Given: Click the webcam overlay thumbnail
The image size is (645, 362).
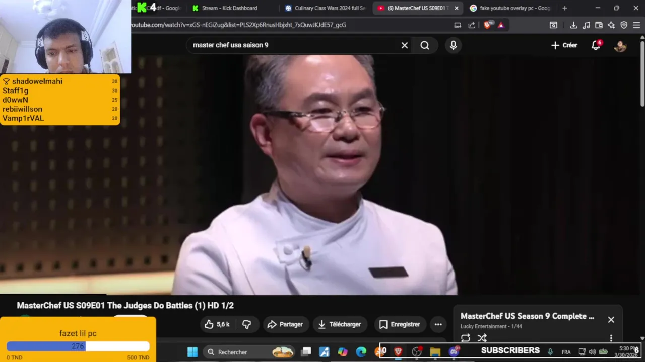Looking at the screenshot, I should (66, 37).
